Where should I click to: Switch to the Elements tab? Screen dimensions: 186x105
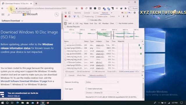(x=78, y=13)
